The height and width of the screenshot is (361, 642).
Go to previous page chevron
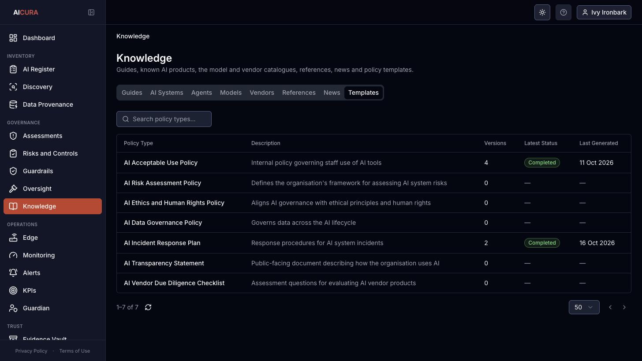pyautogui.click(x=610, y=307)
